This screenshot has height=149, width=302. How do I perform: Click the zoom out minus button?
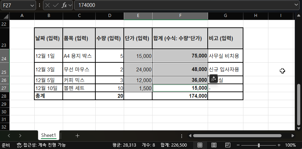click(x=238, y=145)
